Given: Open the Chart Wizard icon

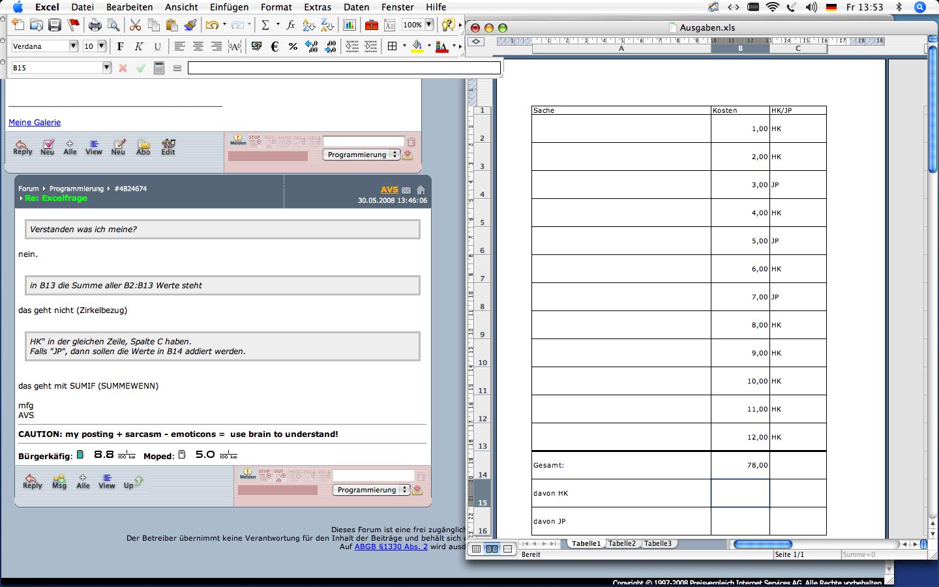Looking at the screenshot, I should [x=350, y=25].
